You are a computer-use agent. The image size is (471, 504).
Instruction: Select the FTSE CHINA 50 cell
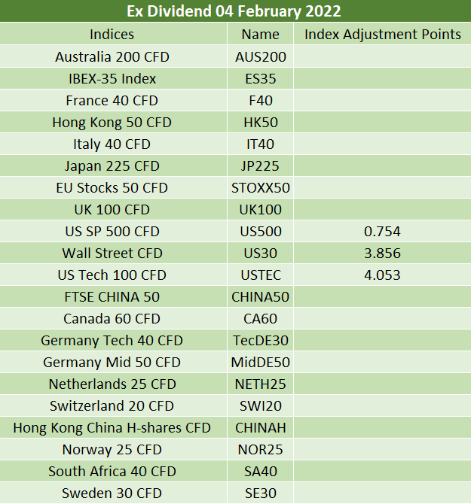(112, 297)
